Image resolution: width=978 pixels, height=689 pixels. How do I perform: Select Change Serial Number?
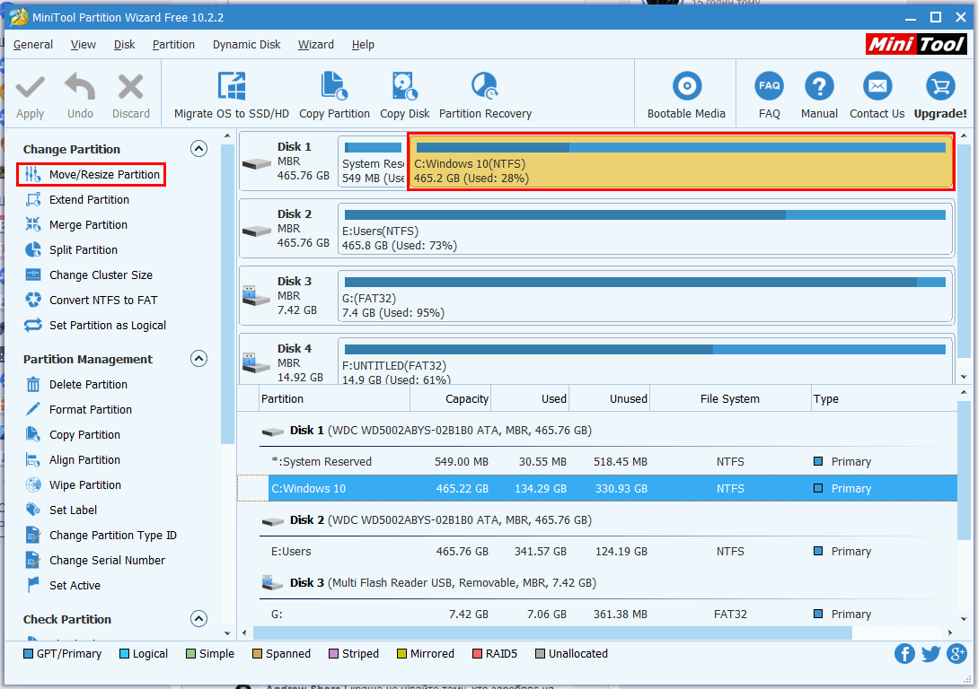point(95,560)
